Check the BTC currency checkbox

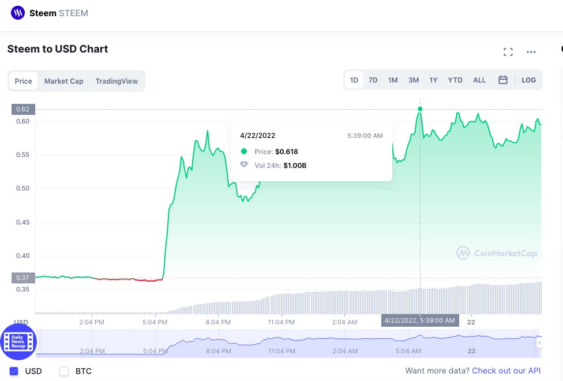tap(64, 371)
